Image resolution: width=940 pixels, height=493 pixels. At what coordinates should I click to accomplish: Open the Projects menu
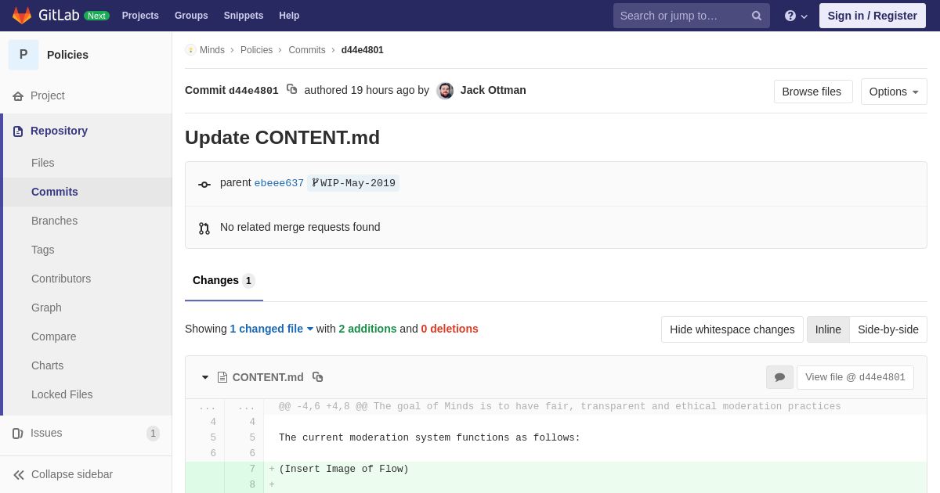pos(140,16)
